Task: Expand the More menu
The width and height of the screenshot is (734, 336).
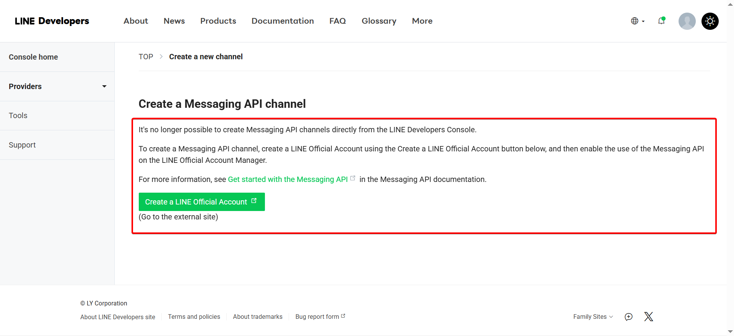Action: [422, 21]
